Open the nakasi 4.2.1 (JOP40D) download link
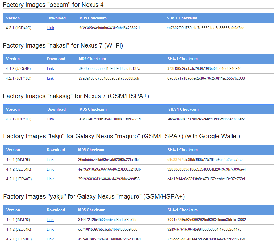Image resolution: width=277 pixels, height=247 pixels. click(50, 78)
